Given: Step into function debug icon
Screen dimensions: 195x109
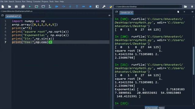Looking at the screenshot, I should tap(70, 7).
